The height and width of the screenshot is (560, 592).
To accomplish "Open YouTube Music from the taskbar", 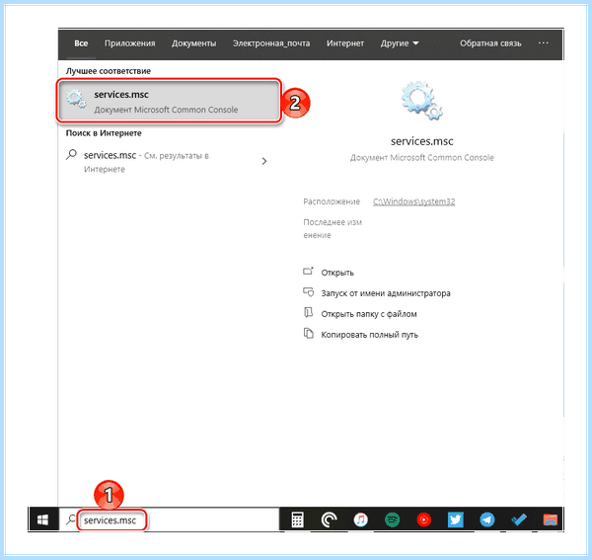I will point(424,520).
